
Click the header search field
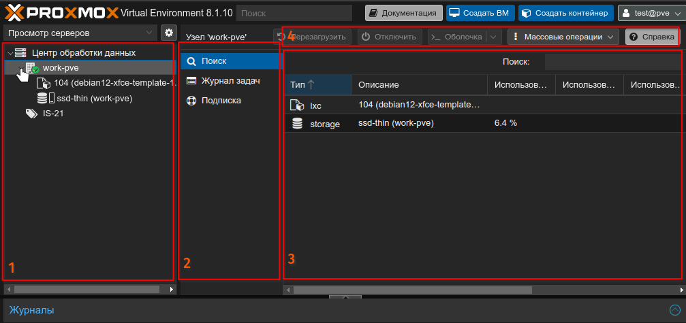coord(294,13)
